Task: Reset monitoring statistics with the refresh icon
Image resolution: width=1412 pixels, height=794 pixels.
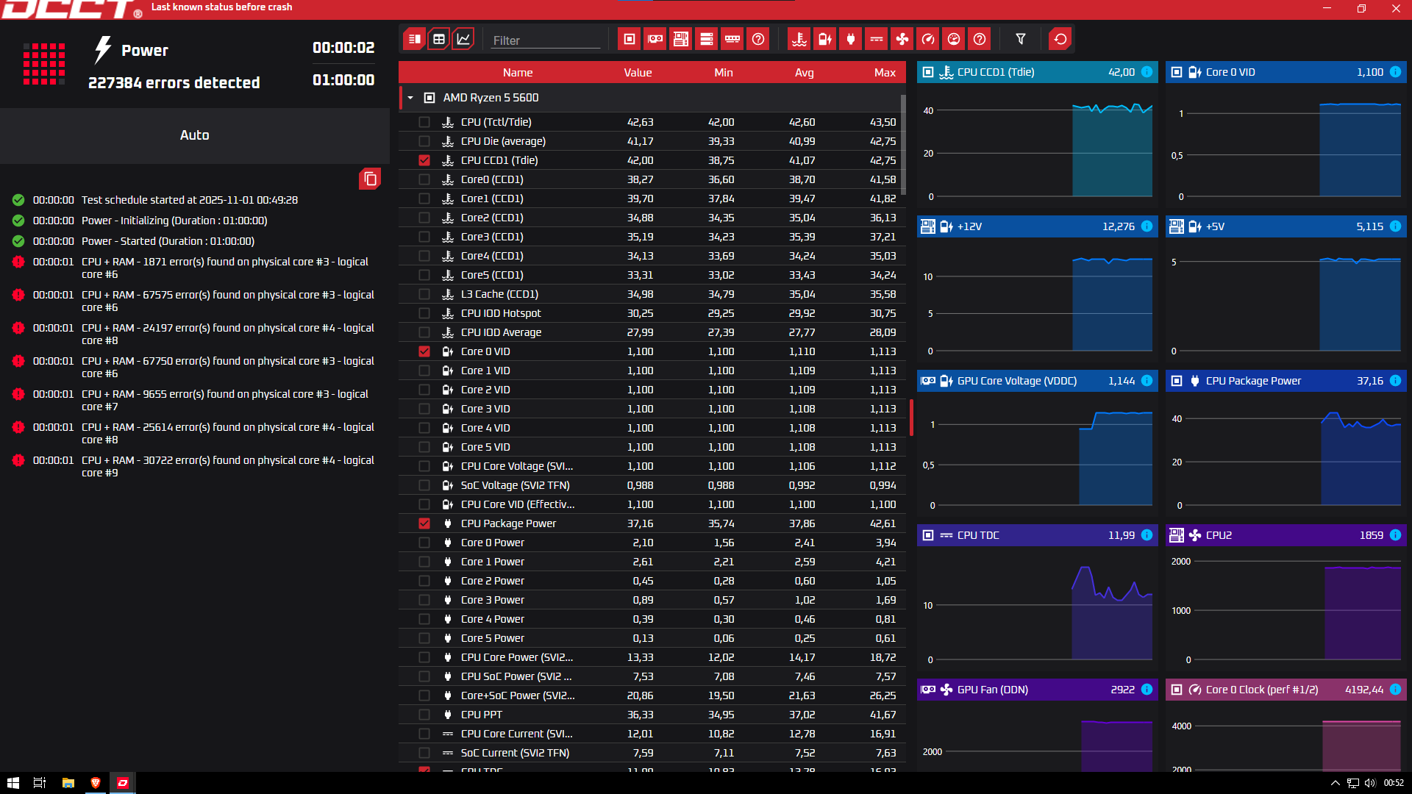Action: (x=1060, y=39)
